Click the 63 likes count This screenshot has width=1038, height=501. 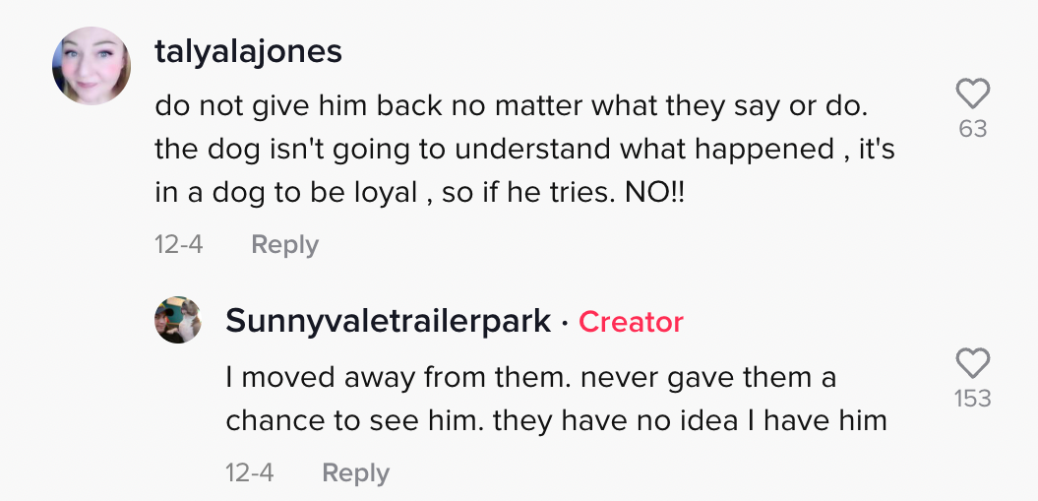[972, 129]
